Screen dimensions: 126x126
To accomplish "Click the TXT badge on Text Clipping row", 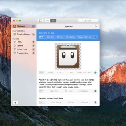I will [x=42, y=102].
